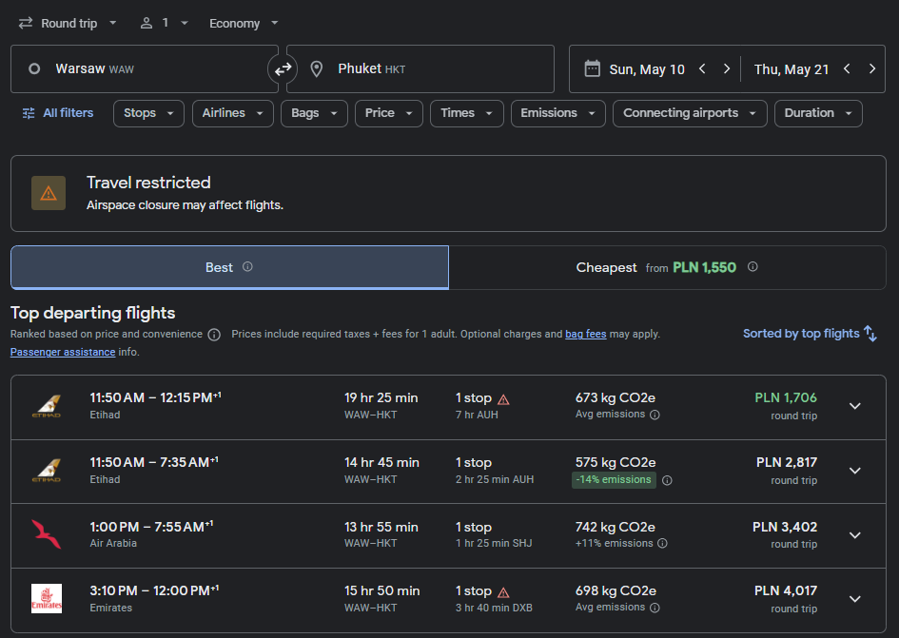Edit the Phuket HKT destination field

click(420, 68)
